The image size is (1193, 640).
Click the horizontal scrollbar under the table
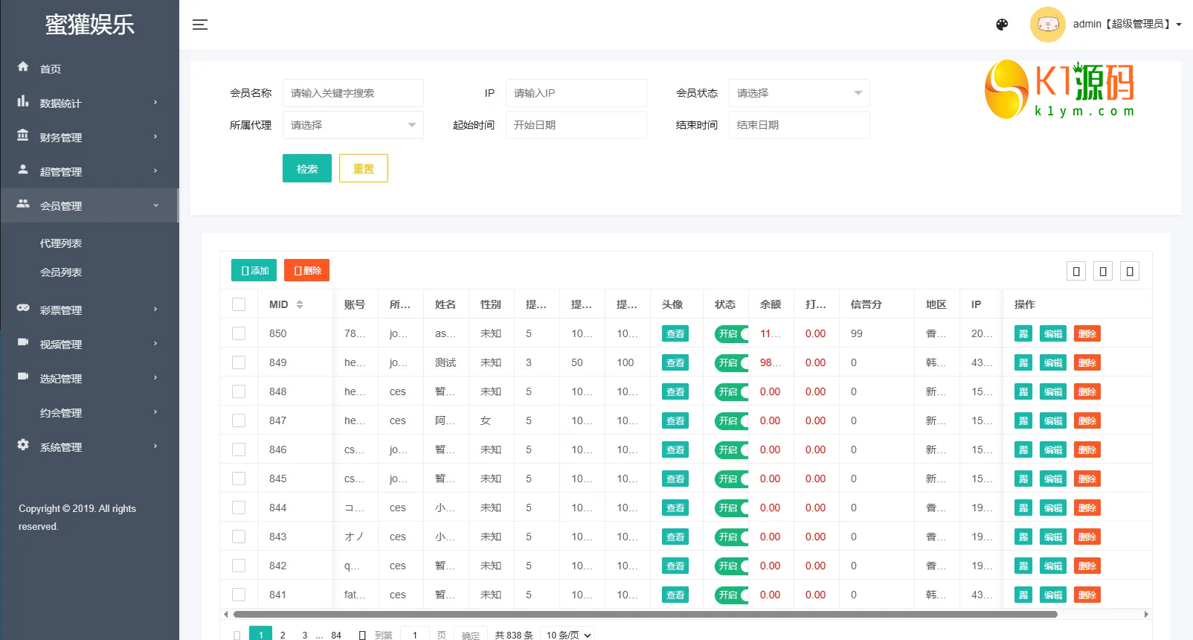(646, 615)
